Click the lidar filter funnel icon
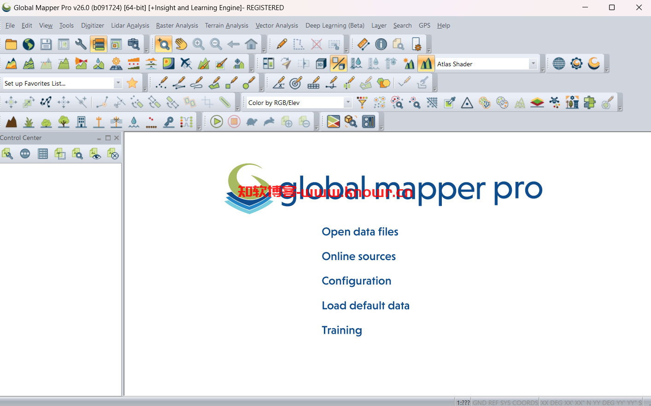The image size is (651, 406). [x=362, y=102]
